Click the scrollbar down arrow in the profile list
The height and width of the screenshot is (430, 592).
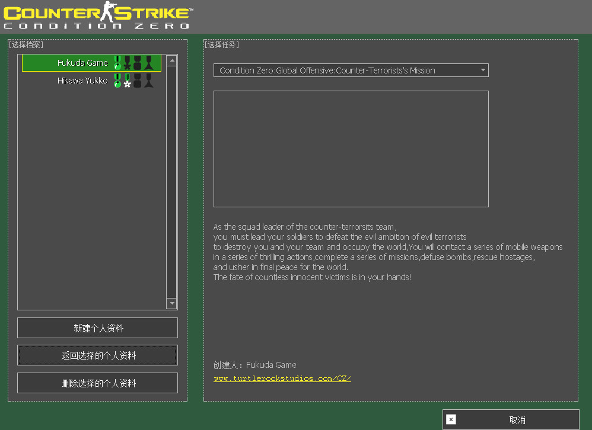point(171,304)
